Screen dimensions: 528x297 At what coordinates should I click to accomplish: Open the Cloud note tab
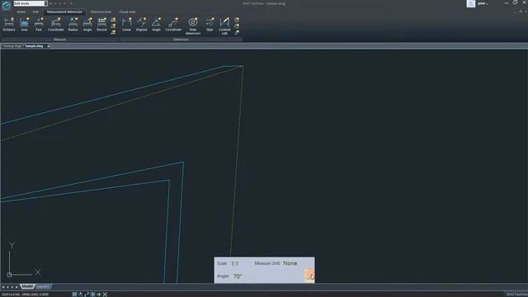[x=127, y=12]
